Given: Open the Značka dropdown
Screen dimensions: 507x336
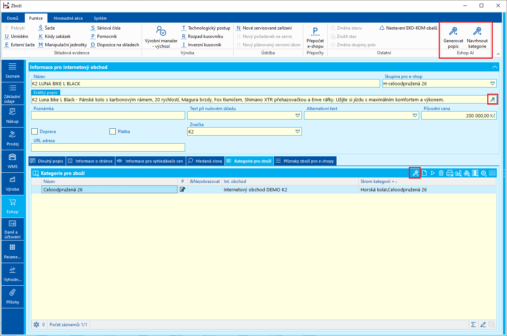Looking at the screenshot, I should [297, 132].
